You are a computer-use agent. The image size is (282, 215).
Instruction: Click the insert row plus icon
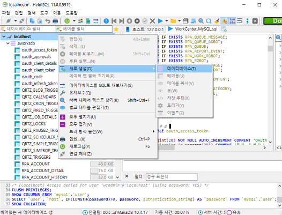(x=129, y=21)
